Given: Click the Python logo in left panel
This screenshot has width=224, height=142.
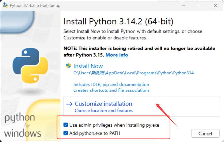Looking at the screenshot, I should [30, 66].
